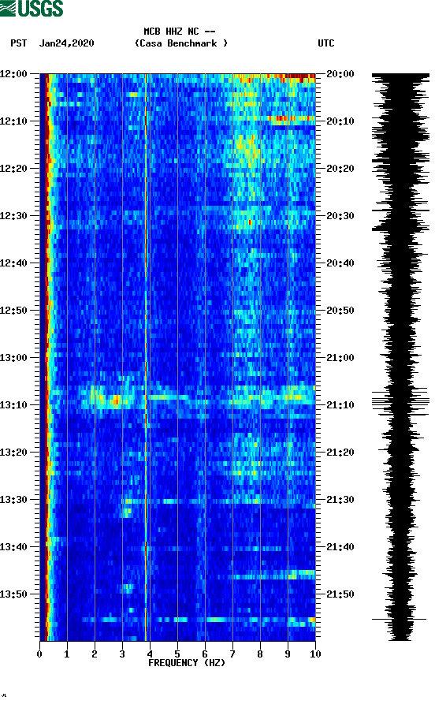Click the '13:30' PST time label
435x704 pixels.
[x=13, y=499]
